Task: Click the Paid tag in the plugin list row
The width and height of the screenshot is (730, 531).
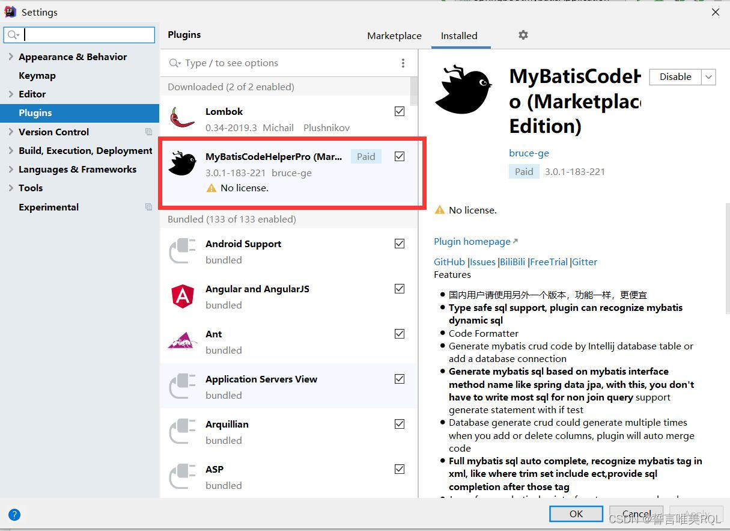Action: click(366, 156)
